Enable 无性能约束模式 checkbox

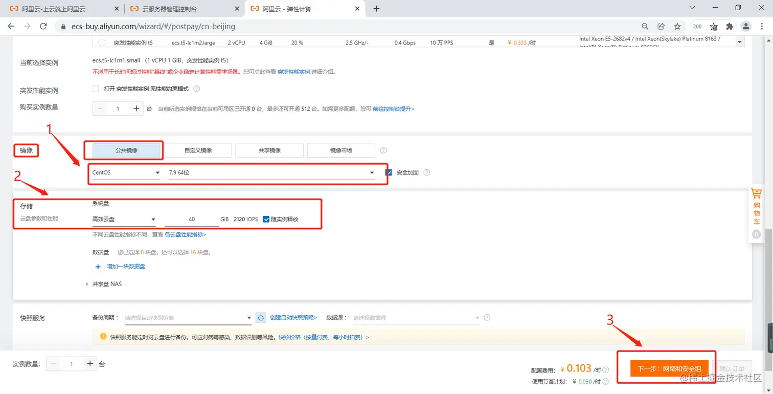pos(96,89)
